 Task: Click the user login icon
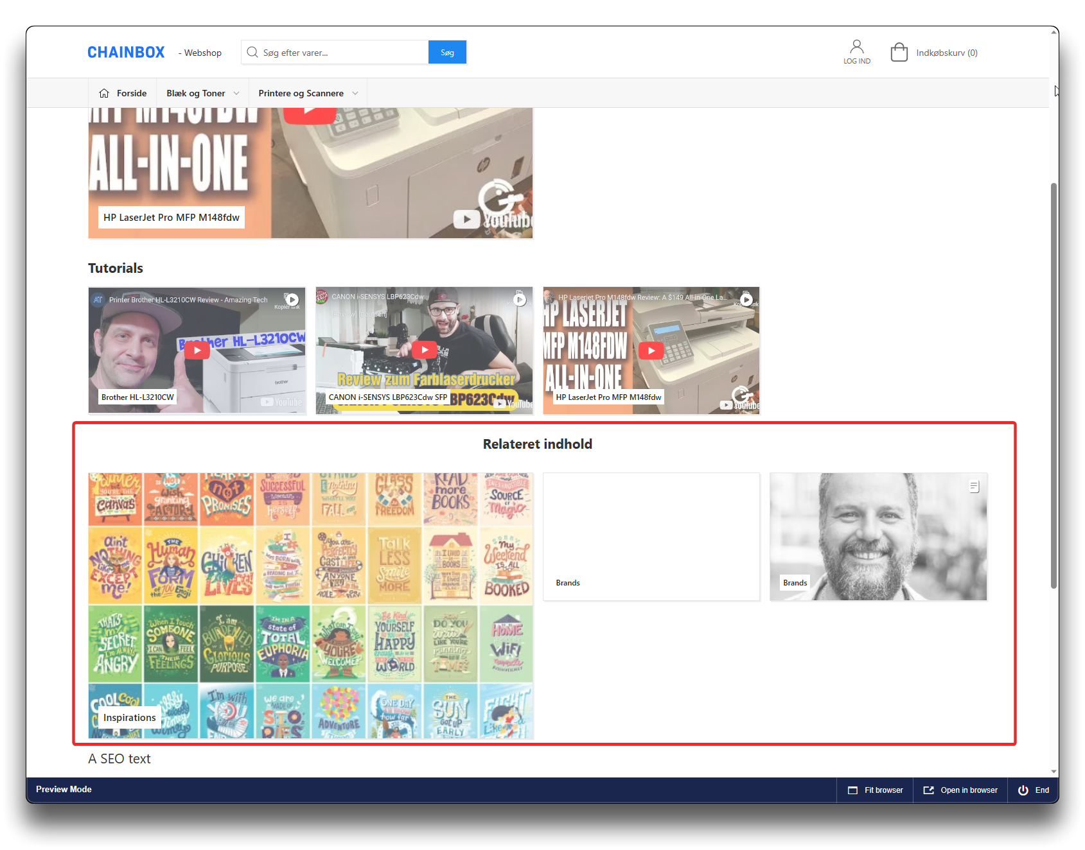pyautogui.click(x=856, y=47)
